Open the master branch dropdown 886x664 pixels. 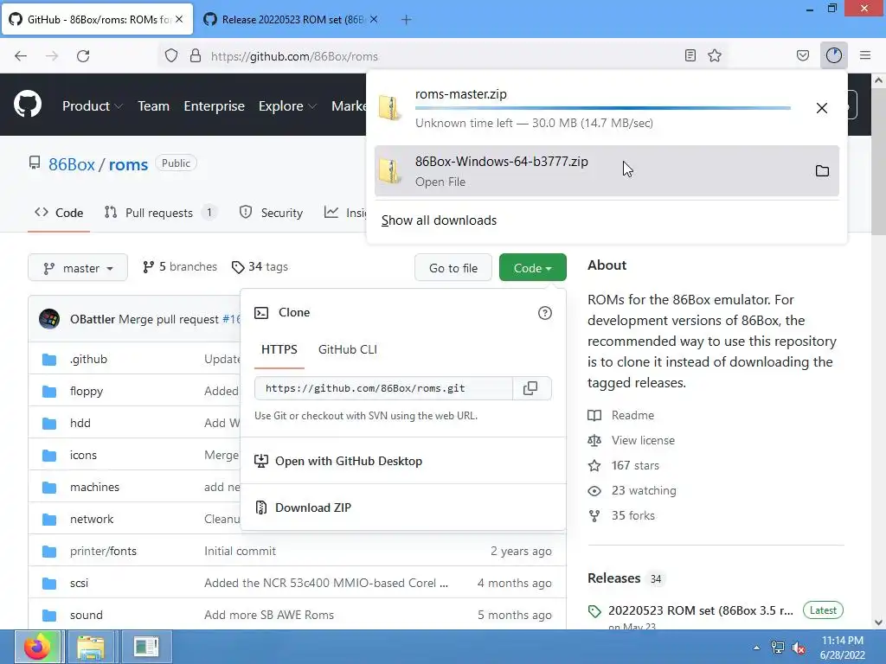(77, 268)
